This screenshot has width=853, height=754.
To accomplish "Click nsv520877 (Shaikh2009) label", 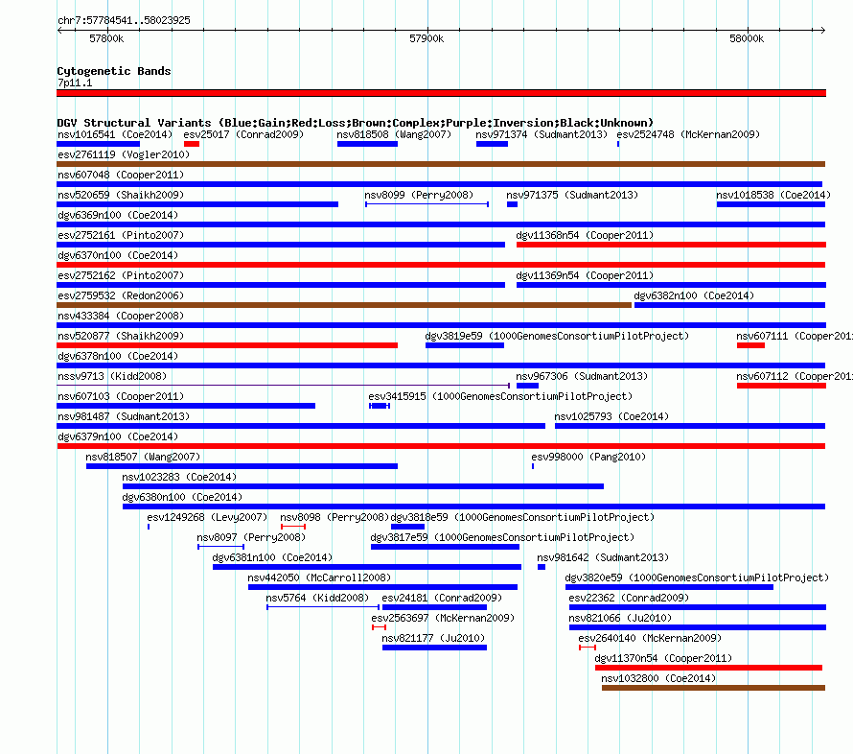I will click(121, 336).
